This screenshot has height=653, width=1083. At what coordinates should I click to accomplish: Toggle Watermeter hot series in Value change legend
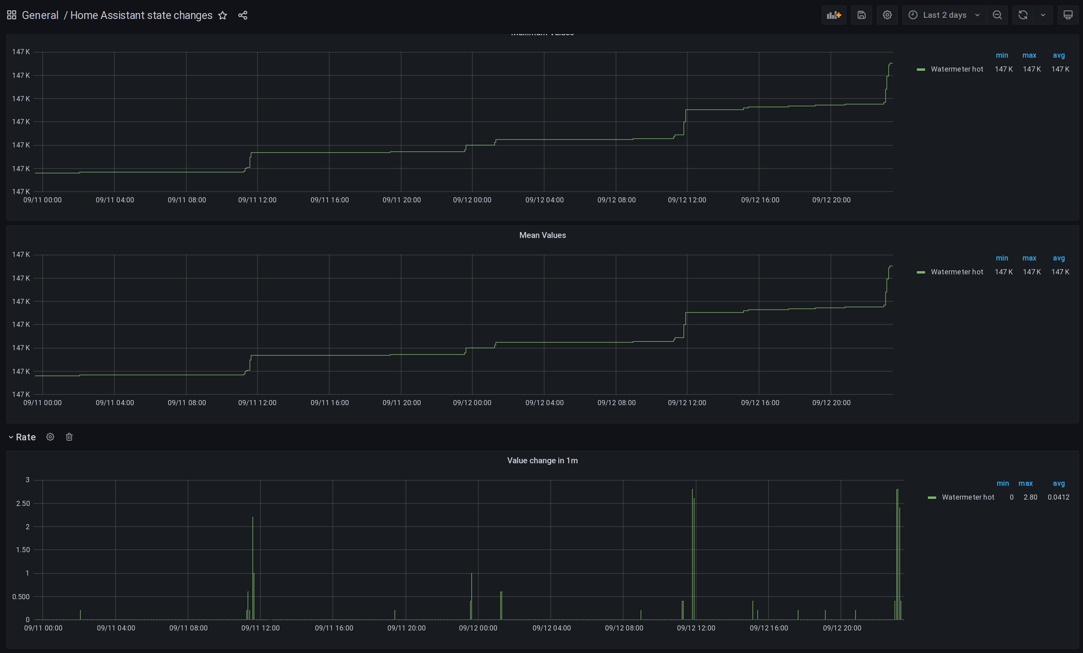click(967, 497)
